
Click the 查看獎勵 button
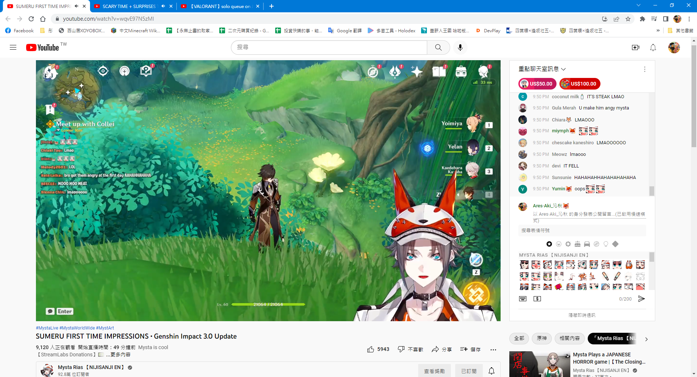tap(434, 371)
